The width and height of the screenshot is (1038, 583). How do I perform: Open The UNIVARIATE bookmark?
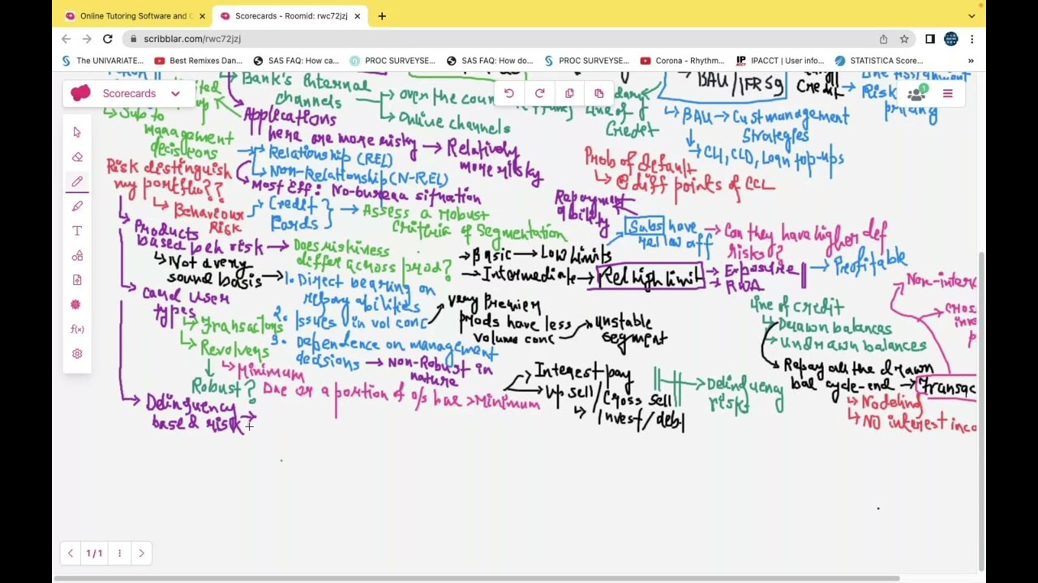pyautogui.click(x=103, y=61)
